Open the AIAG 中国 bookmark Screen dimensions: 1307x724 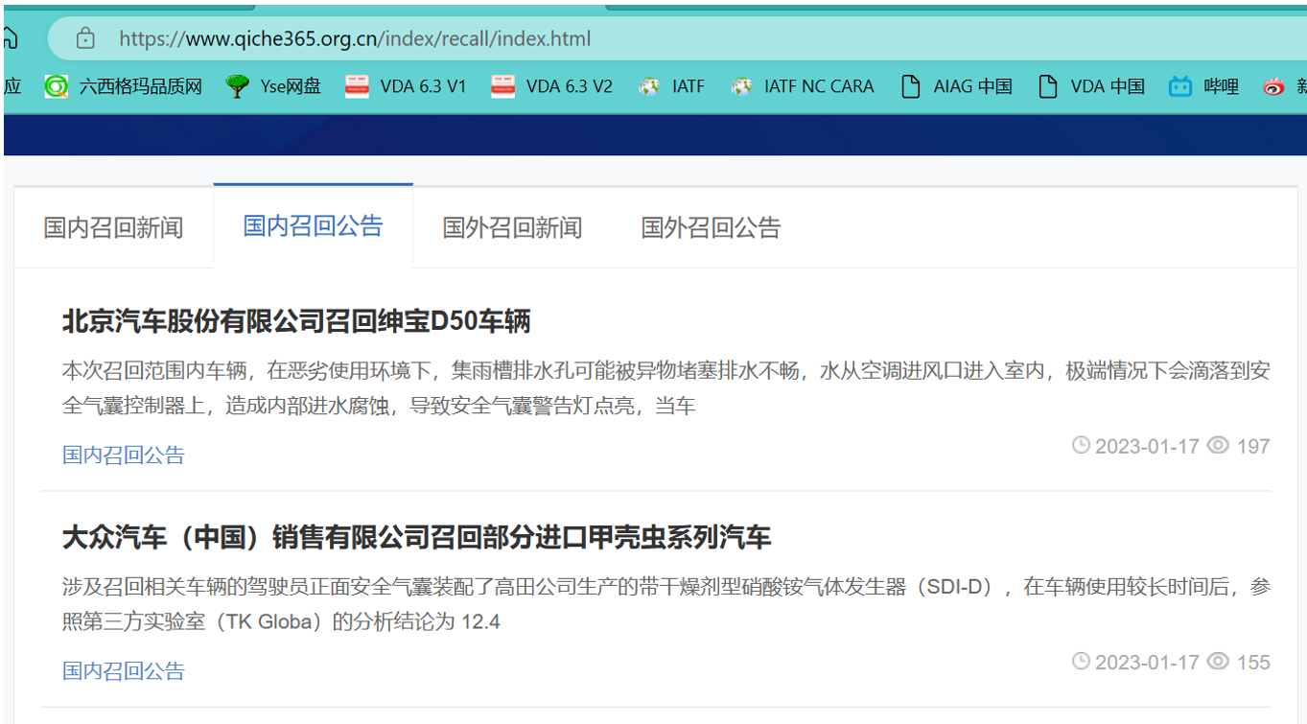click(x=957, y=86)
